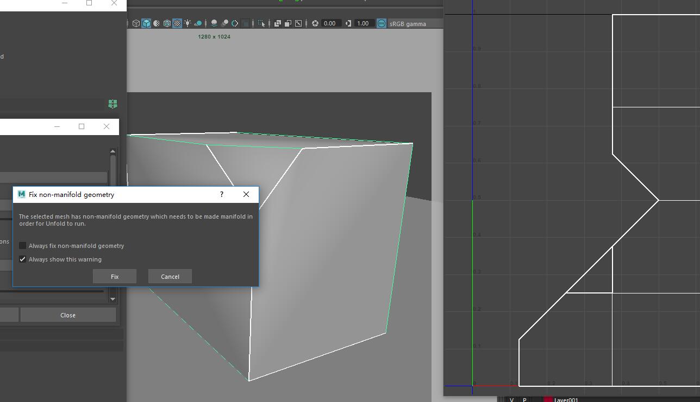This screenshot has height=402, width=700.
Task: Toggle wireframe display in the viewport toolbar
Action: click(x=136, y=23)
